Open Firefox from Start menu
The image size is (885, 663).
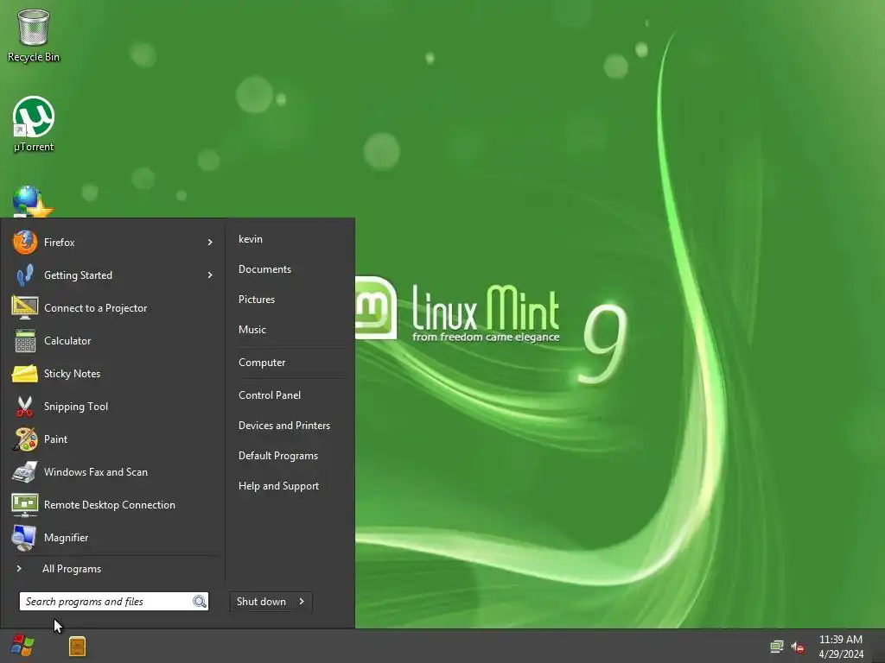click(x=113, y=243)
